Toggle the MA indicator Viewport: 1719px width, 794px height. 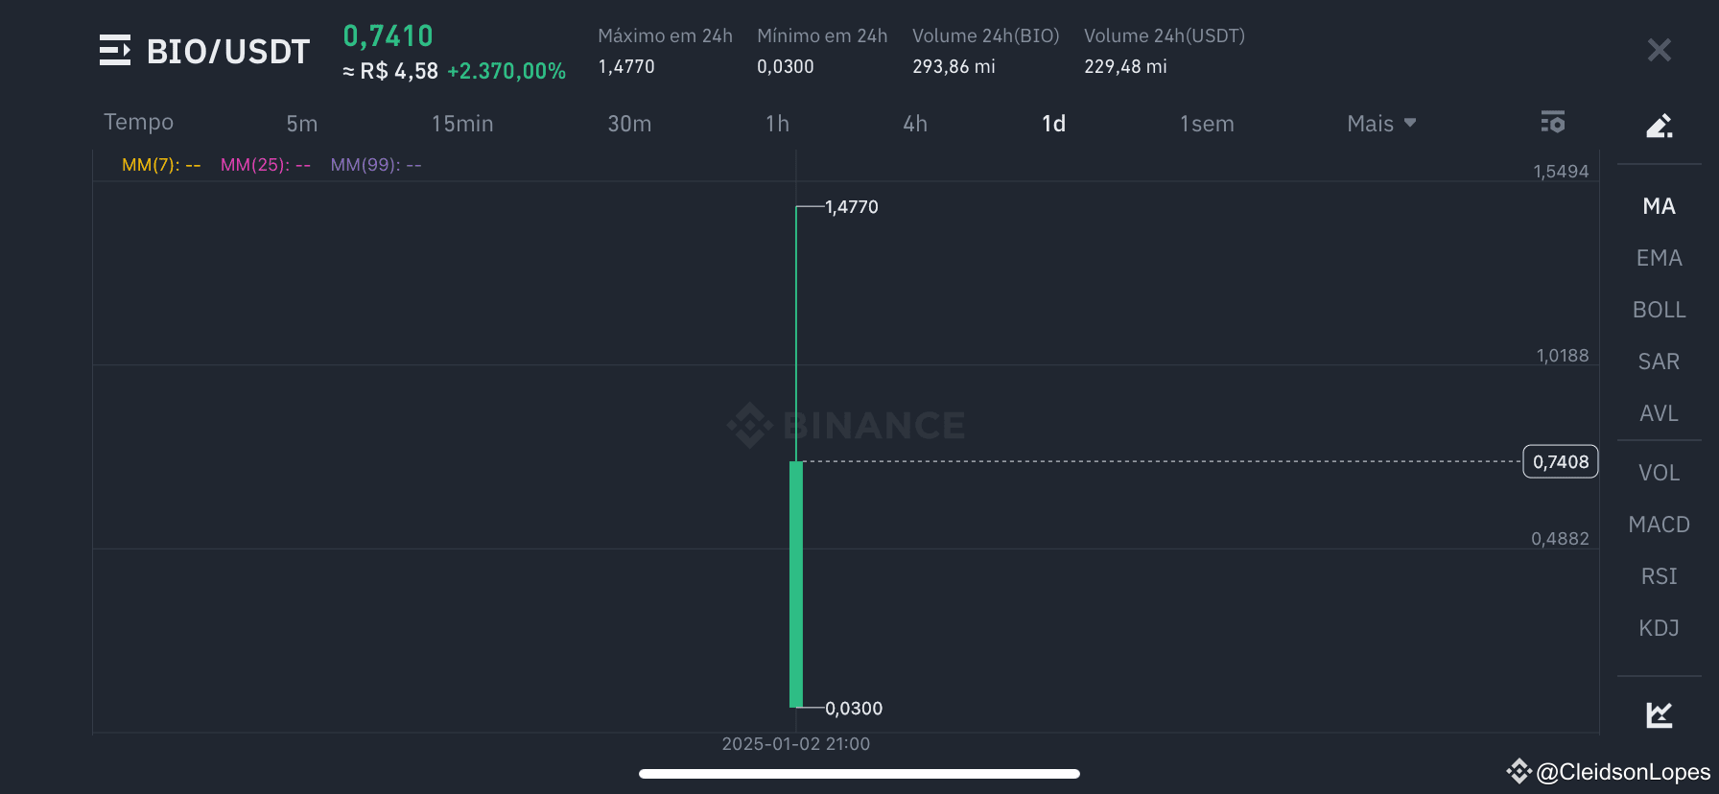coord(1659,206)
